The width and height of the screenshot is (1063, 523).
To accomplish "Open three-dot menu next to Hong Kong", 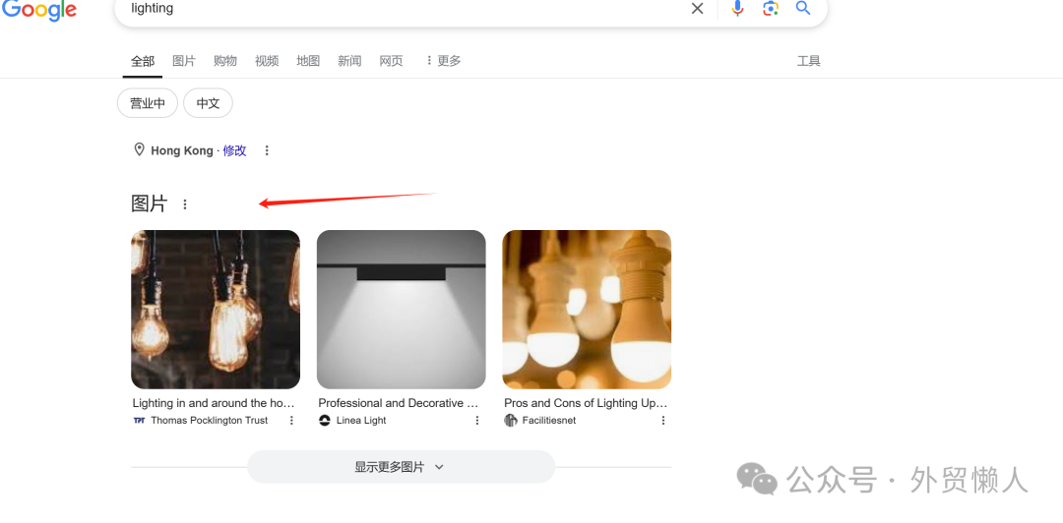I will click(267, 150).
